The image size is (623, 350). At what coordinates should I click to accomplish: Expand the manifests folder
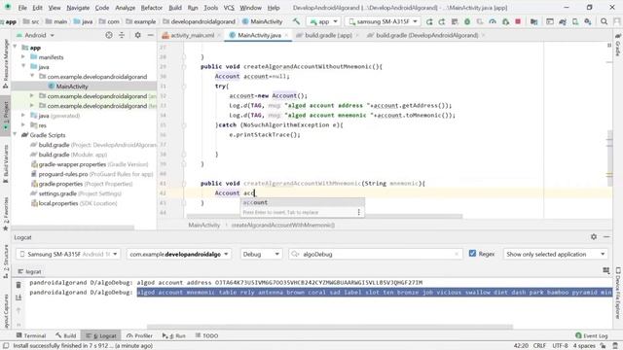[x=23, y=56]
